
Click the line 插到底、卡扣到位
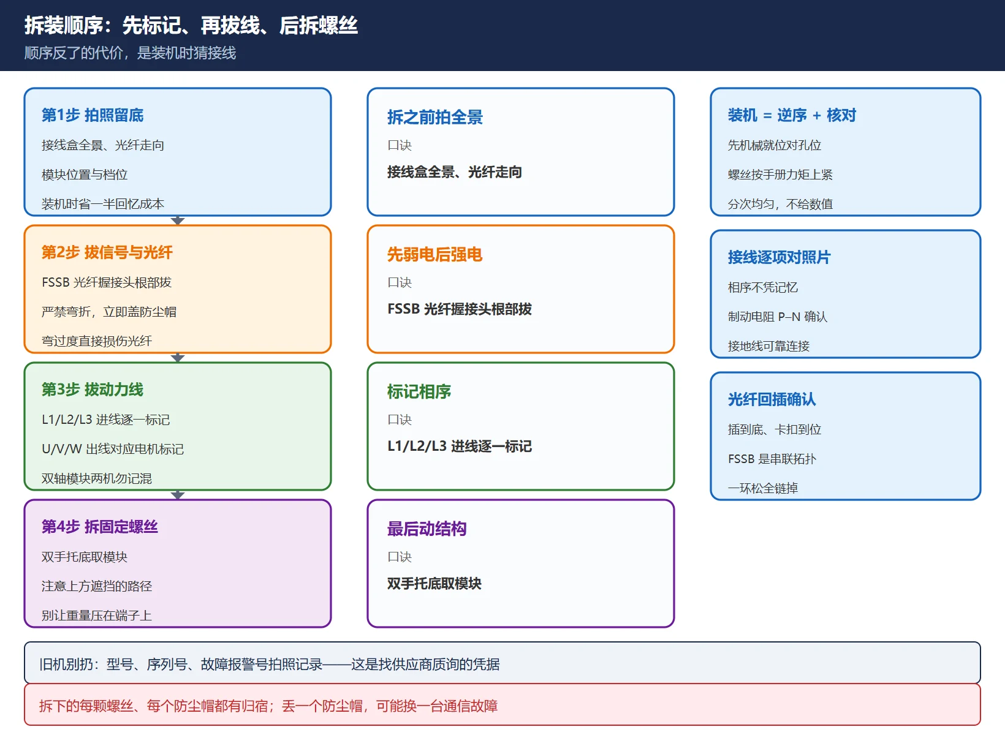point(775,429)
